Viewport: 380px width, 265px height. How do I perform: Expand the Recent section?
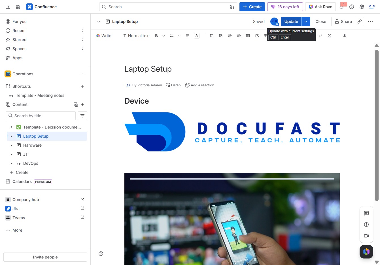tap(82, 31)
